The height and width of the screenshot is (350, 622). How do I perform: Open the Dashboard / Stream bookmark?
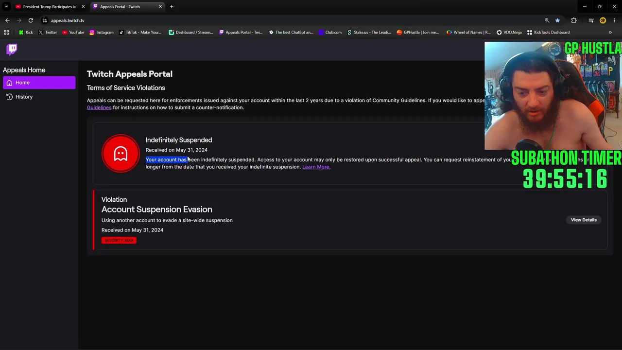coord(191,32)
